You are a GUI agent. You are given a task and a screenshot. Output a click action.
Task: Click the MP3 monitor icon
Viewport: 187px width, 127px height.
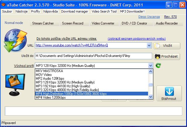[x=15, y=85]
